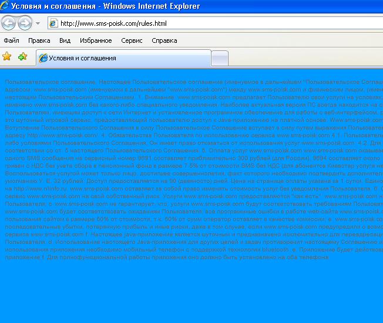Image resolution: width=383 pixels, height=323 pixels.
Task: Open the Правка menu
Action: [x=39, y=40]
